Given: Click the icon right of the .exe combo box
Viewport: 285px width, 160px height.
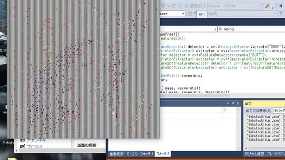Looking at the screenshot, I should [x=190, y=14].
